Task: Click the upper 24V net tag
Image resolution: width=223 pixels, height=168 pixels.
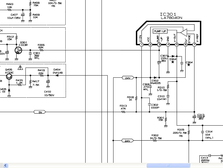Action: tap(128, 78)
